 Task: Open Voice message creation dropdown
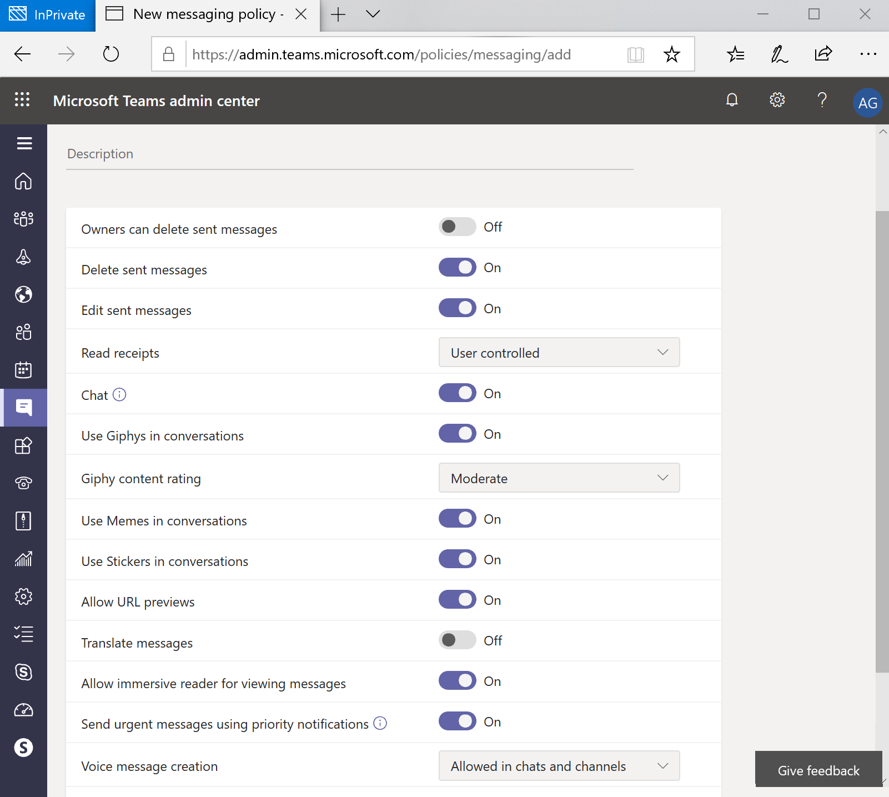(x=559, y=765)
